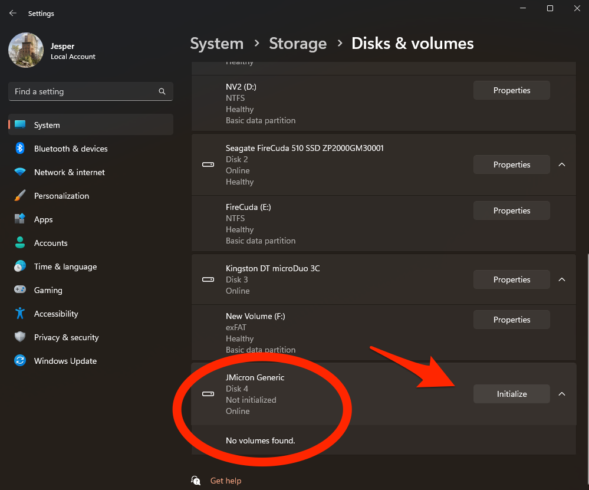Click the Windows Update sync icon
This screenshot has width=589, height=490.
coord(20,360)
